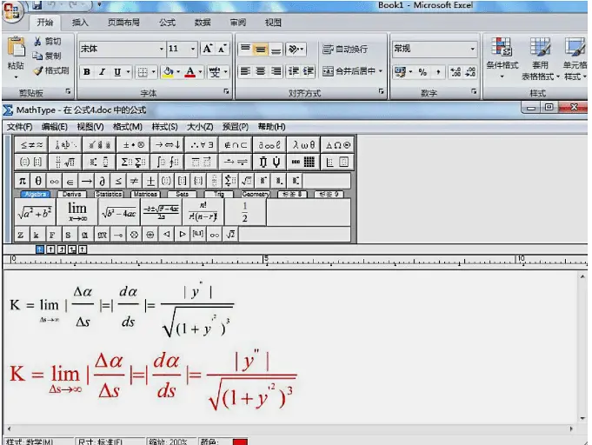This screenshot has height=445, width=592.
Task: Insert pi symbol from small bar
Action: [23, 181]
